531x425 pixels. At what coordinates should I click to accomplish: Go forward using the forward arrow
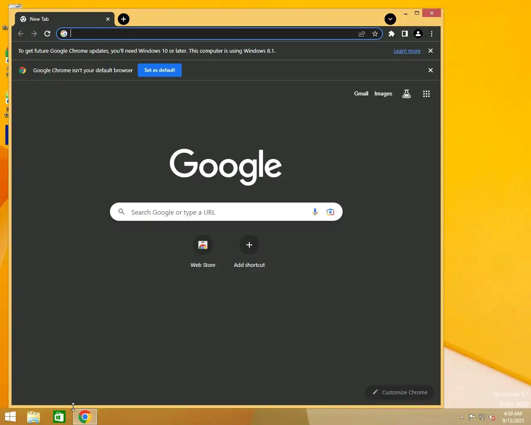pos(34,34)
